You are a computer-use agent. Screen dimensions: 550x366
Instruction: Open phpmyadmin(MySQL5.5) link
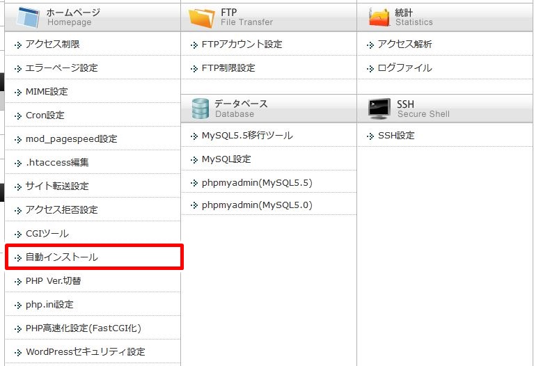(x=257, y=182)
